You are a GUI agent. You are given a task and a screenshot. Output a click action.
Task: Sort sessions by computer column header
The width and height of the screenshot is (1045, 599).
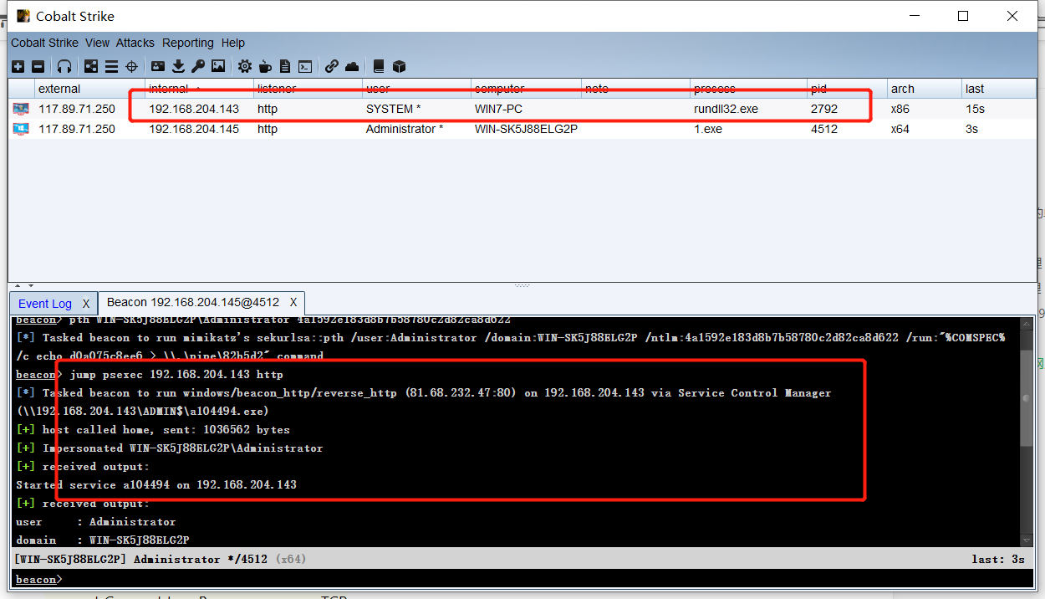525,89
